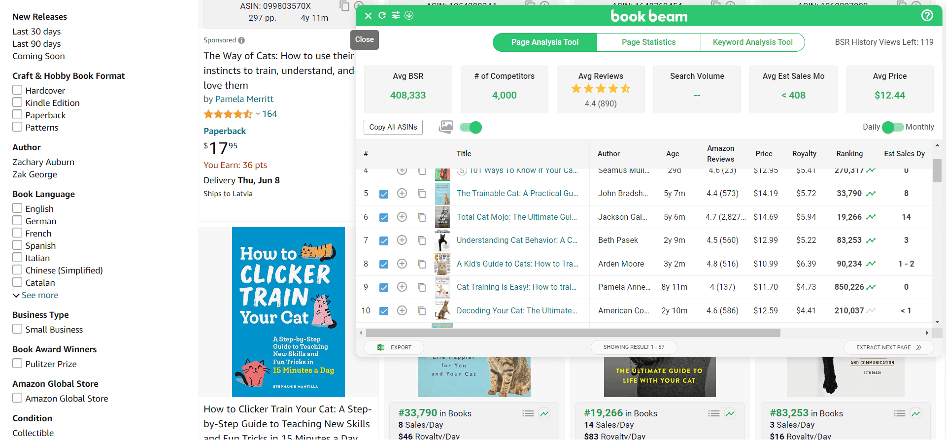Copy ASIN for A Kid's Guide to Cats
This screenshot has width=946, height=440.
(x=422, y=264)
